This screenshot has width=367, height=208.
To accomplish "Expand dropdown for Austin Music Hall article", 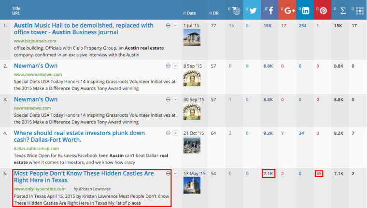I will (x=175, y=26).
